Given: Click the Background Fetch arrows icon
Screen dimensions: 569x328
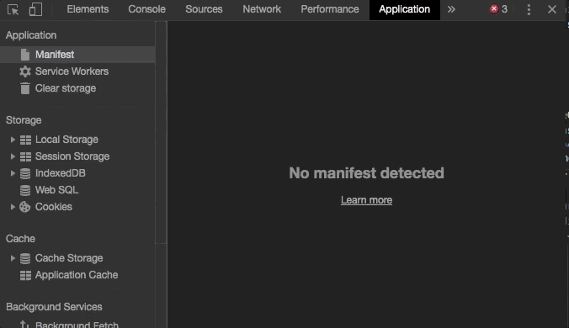Looking at the screenshot, I should pyautogui.click(x=24, y=324).
